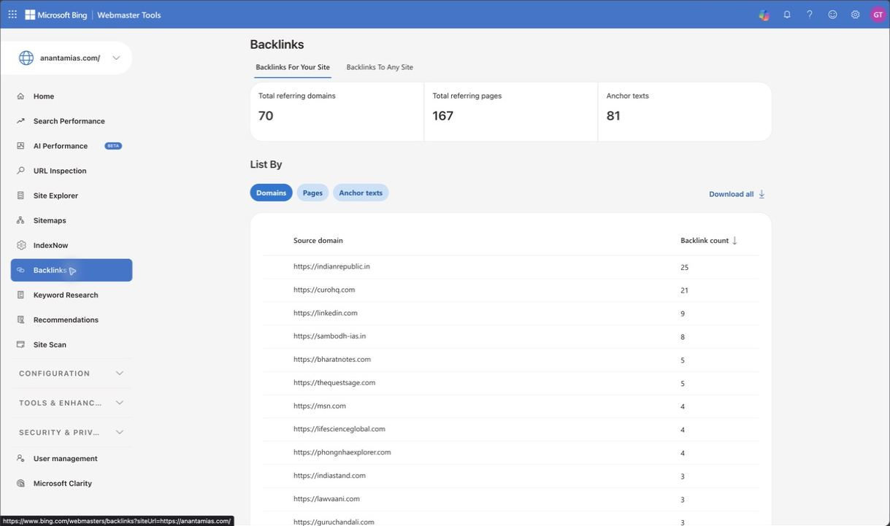Click the sort arrow beside Backlink count
This screenshot has width=890, height=526.
pyautogui.click(x=734, y=241)
